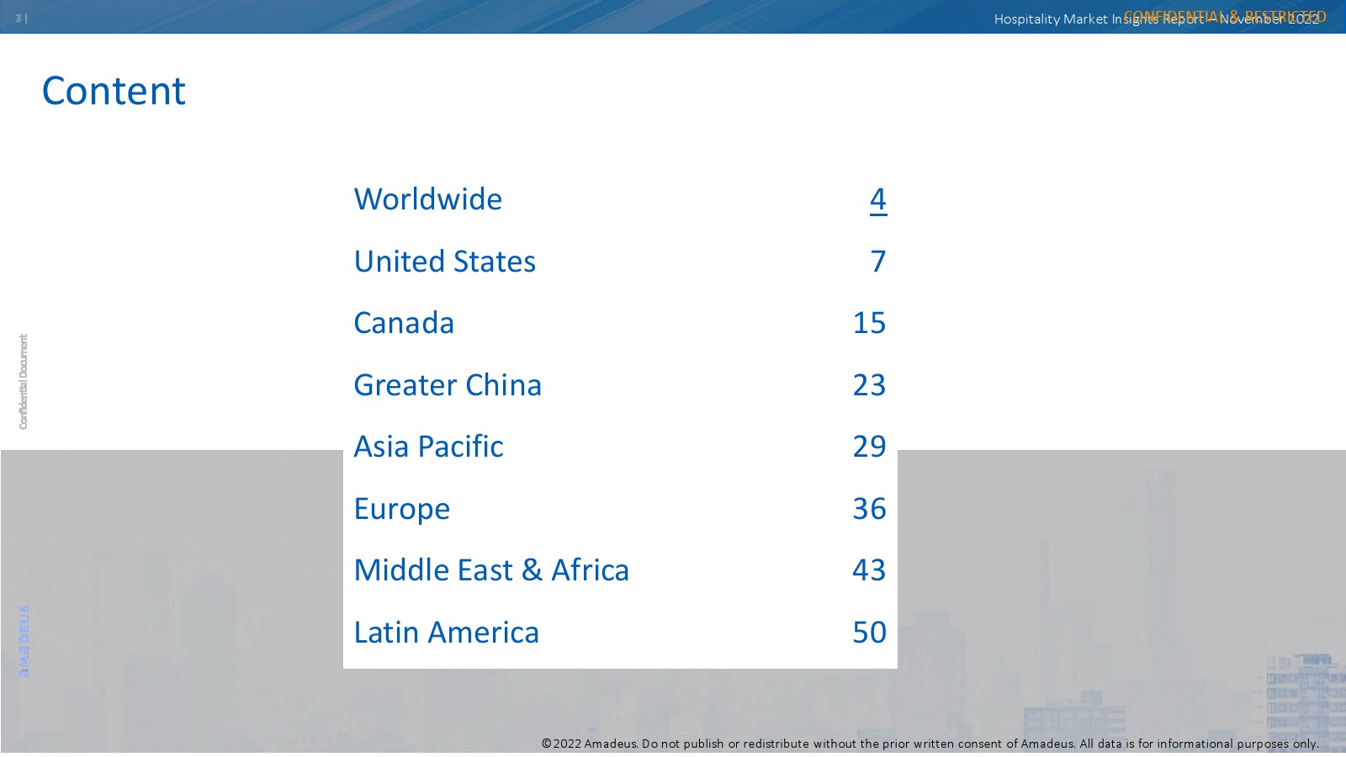The height and width of the screenshot is (757, 1346).
Task: Open the underlined page 4 link
Action: [877, 199]
